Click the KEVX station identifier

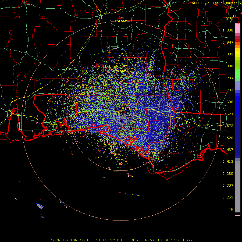[x=150, y=240]
